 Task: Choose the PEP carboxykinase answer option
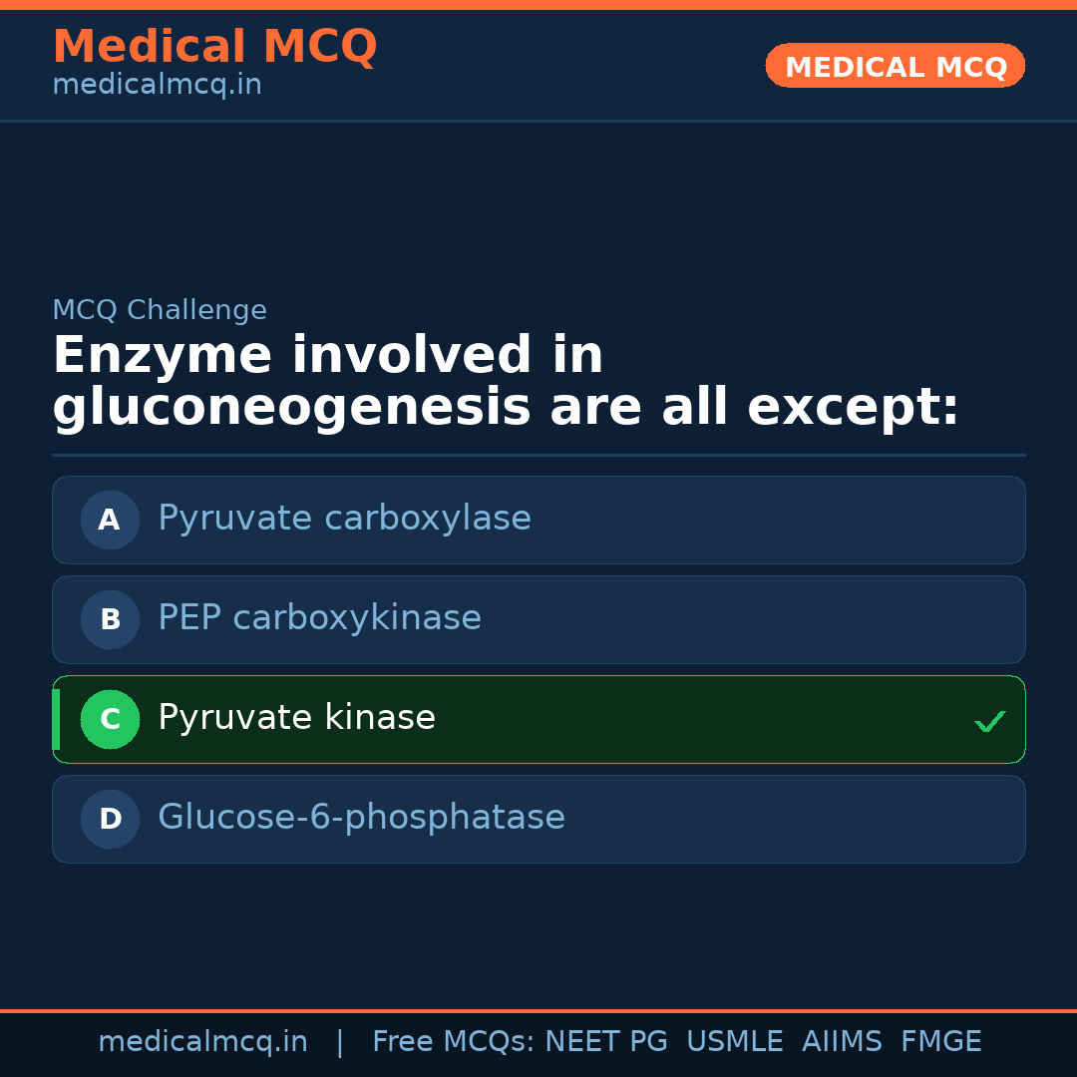coord(319,618)
